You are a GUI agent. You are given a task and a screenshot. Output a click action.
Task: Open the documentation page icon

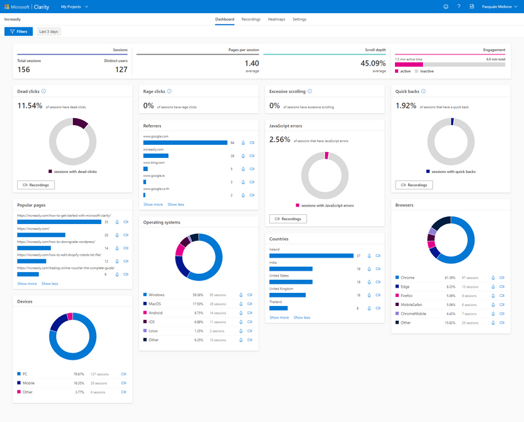(x=472, y=7)
